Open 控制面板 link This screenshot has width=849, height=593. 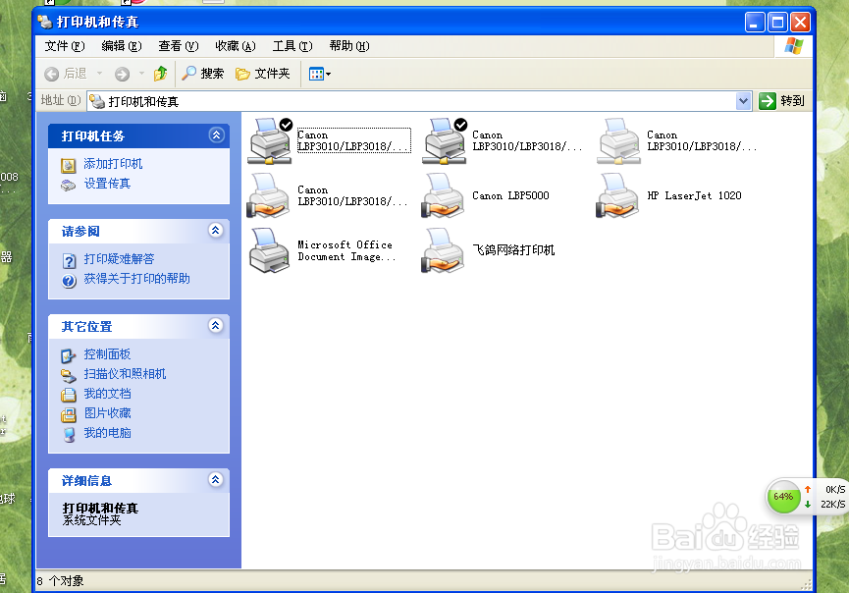point(107,354)
